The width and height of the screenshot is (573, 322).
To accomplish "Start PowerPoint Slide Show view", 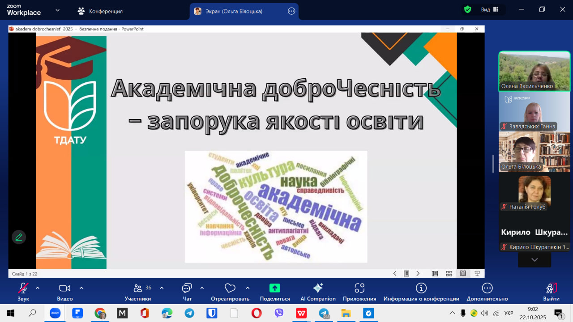I will [x=477, y=273].
